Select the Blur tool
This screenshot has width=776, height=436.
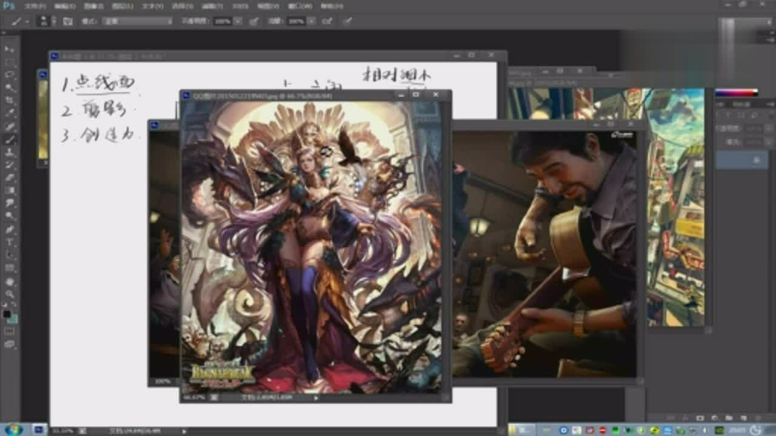tap(10, 203)
